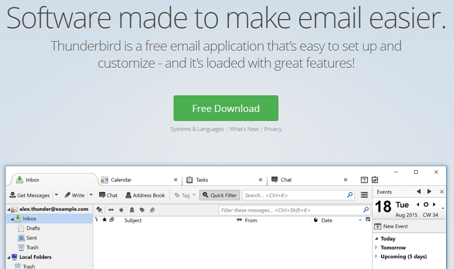This screenshot has height=269, width=454.
Task: Click New Event button
Action: tap(391, 226)
